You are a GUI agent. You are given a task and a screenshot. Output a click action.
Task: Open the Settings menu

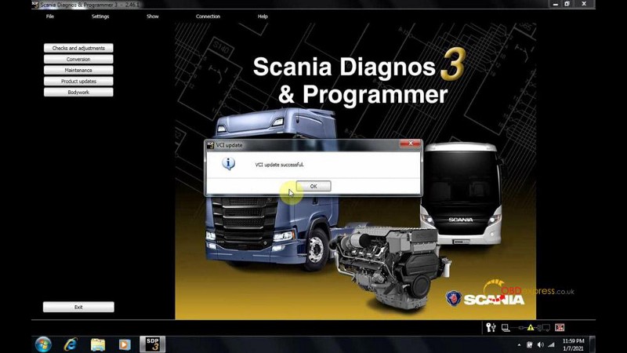click(100, 16)
